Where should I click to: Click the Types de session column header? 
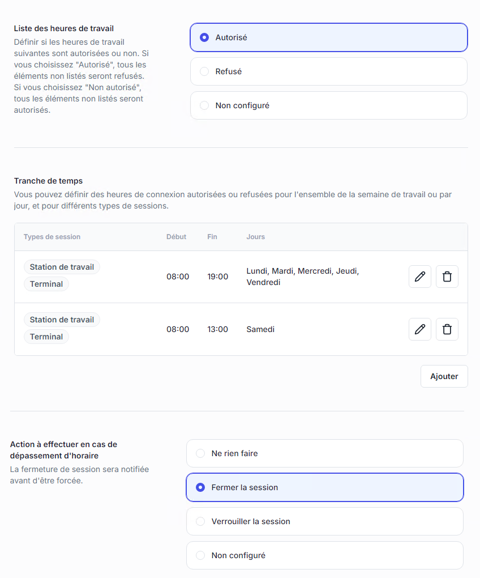(52, 237)
